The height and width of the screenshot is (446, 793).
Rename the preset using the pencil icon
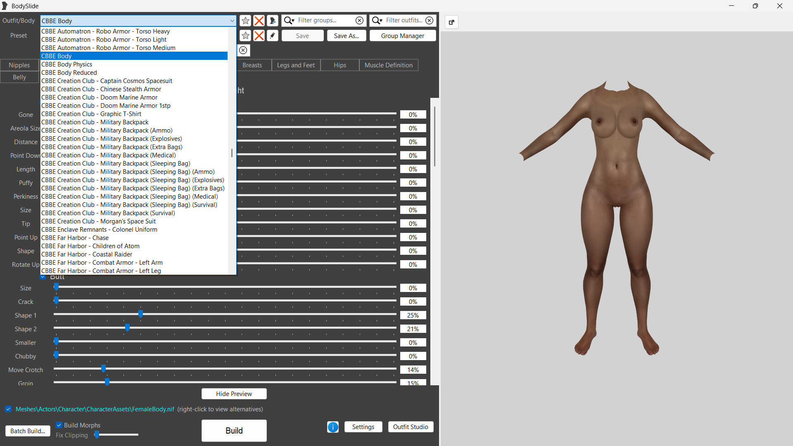click(x=273, y=36)
